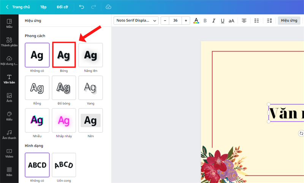Open the line spacing icon
Image resolution: width=304 pixels, height=183 pixels.
[269, 20]
